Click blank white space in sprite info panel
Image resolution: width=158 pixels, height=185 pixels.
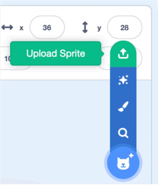73,12
